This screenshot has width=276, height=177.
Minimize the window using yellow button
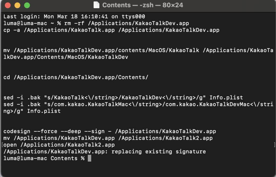point(17,5)
